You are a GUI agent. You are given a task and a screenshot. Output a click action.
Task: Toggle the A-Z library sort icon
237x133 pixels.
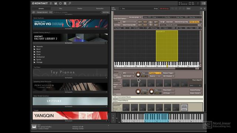pyautogui.click(x=51, y=12)
